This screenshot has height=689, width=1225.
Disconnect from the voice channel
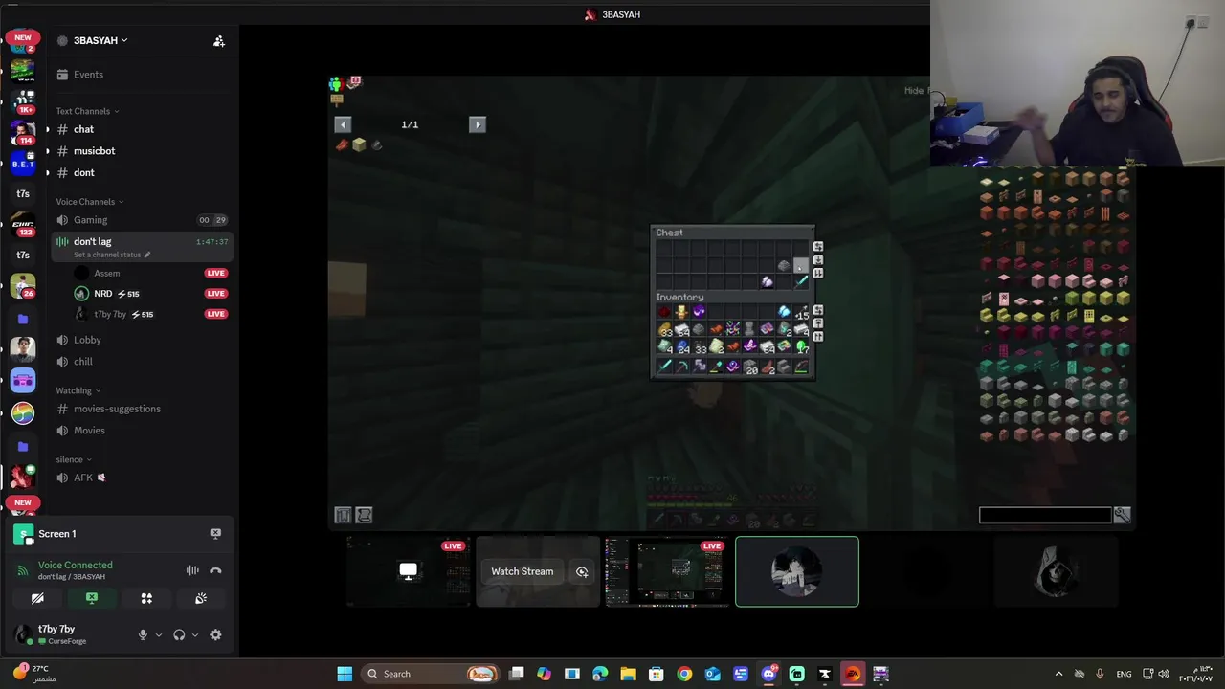tap(215, 570)
